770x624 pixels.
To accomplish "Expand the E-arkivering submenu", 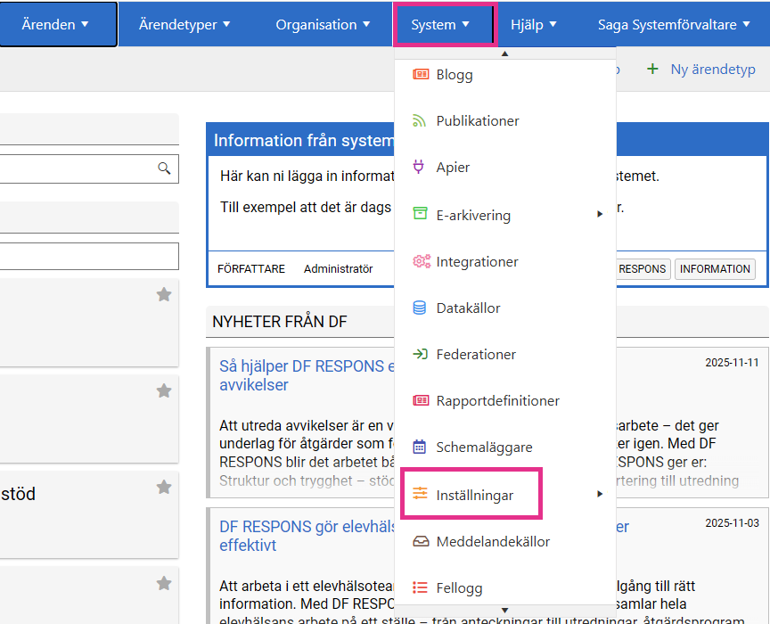I will pos(599,215).
